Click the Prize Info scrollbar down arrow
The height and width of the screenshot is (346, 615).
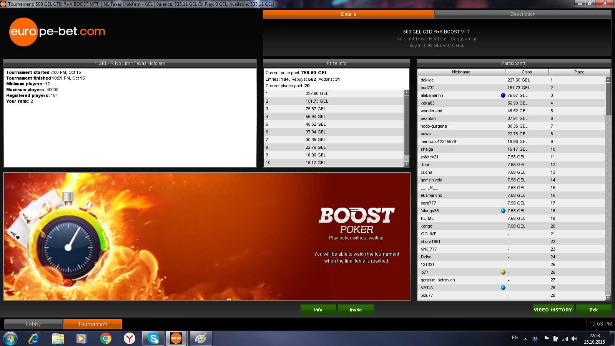(407, 164)
